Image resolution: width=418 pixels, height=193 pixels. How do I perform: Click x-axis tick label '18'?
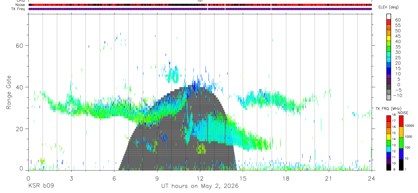(286, 178)
